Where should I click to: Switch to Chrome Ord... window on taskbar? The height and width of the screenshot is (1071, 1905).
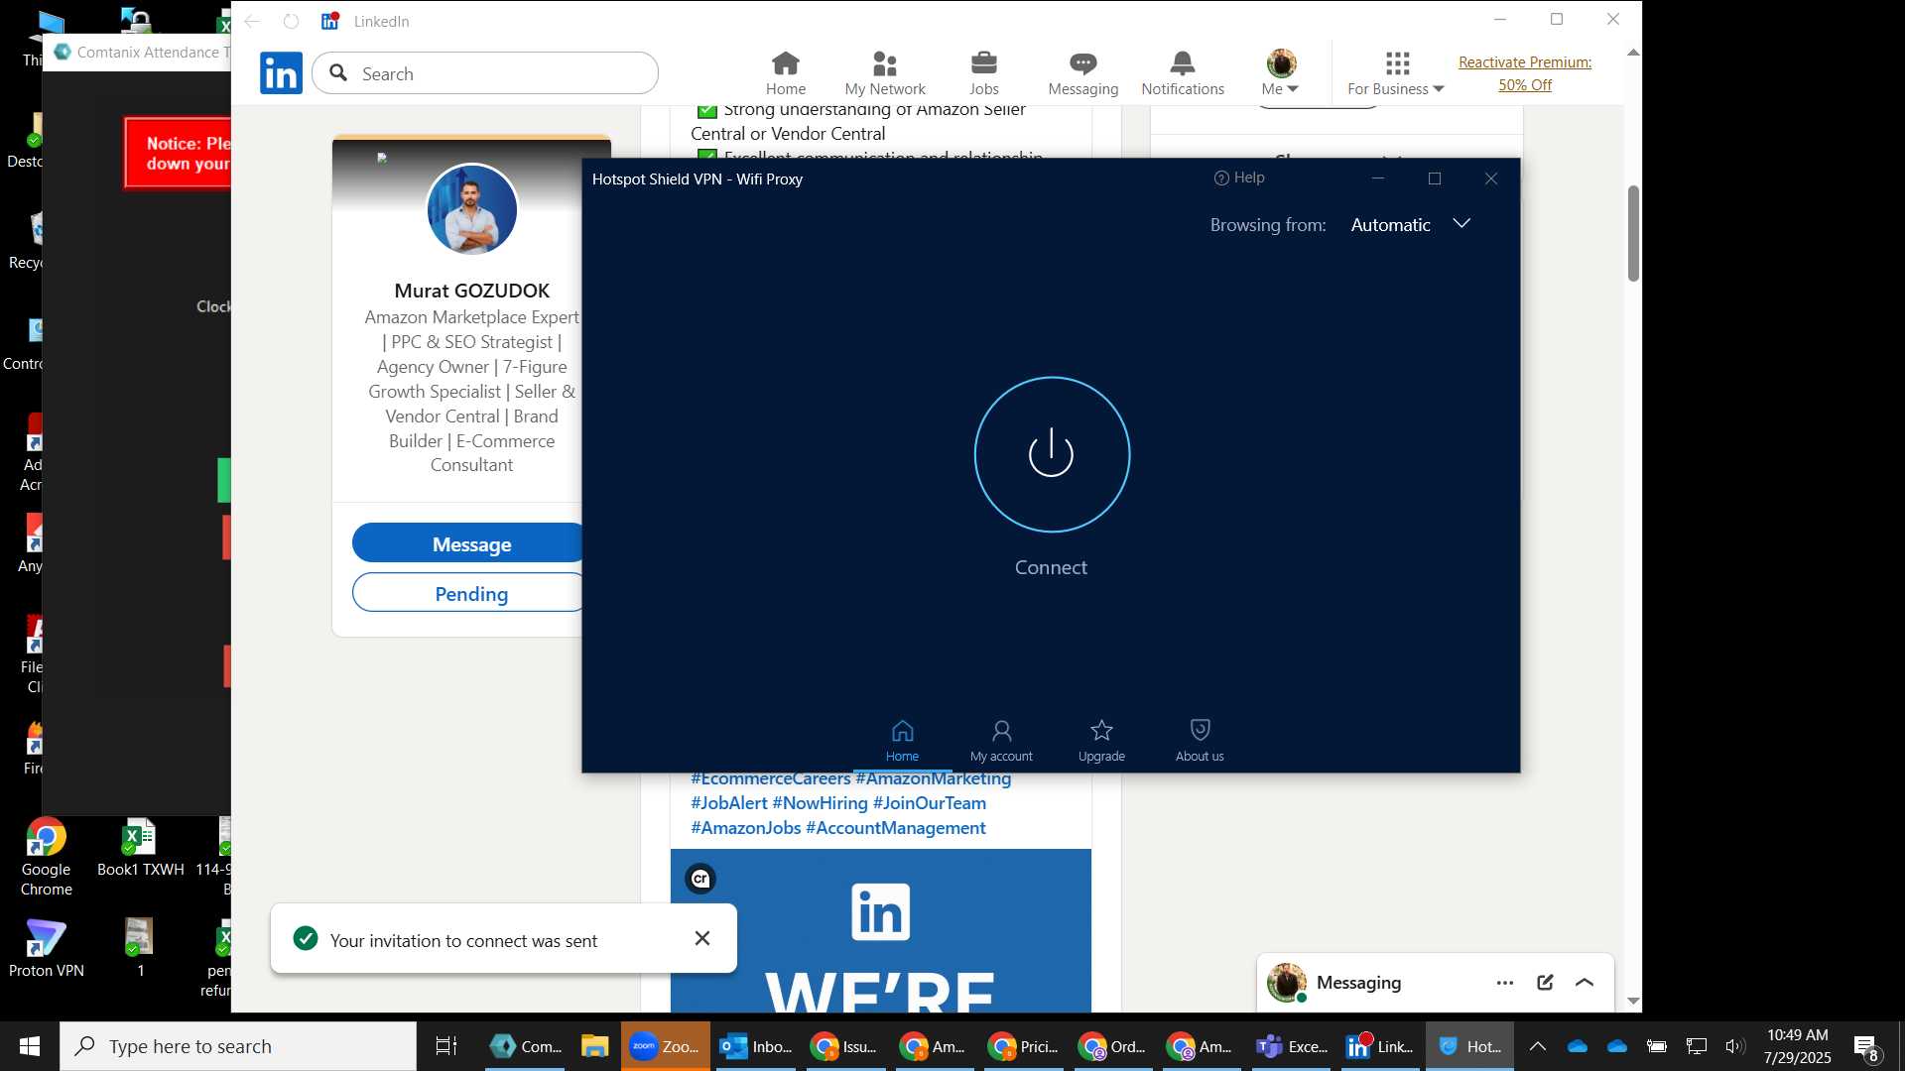click(x=1112, y=1046)
